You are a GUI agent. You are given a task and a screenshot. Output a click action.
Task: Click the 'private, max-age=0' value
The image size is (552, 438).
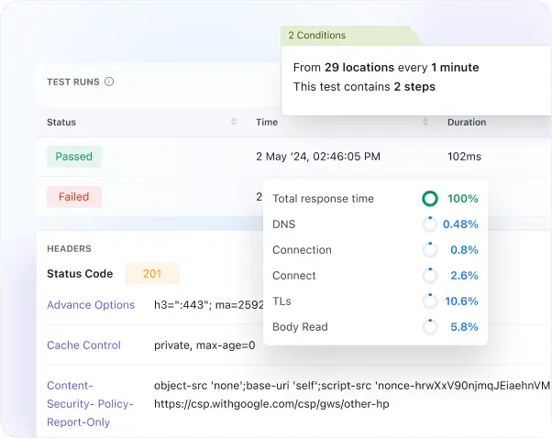point(204,345)
